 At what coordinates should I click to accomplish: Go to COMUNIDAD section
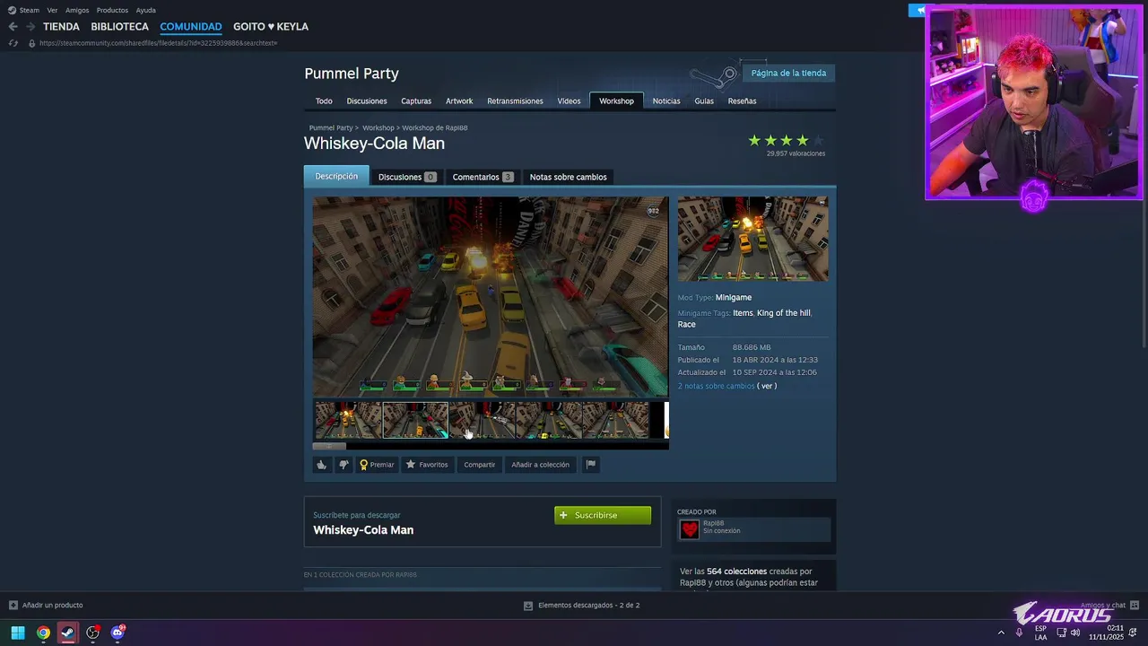click(190, 27)
